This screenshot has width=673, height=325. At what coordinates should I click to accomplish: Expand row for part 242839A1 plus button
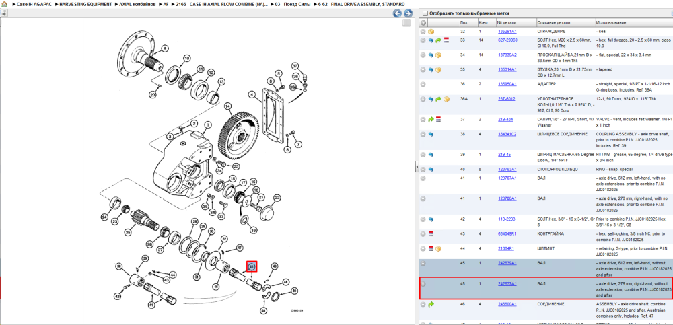pyautogui.click(x=423, y=262)
